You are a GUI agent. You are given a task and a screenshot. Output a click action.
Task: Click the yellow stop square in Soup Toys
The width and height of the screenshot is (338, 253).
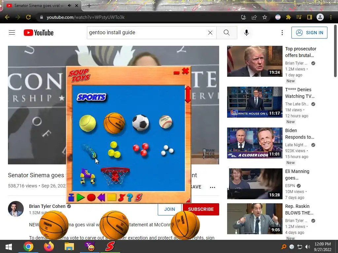pyautogui.click(x=112, y=197)
